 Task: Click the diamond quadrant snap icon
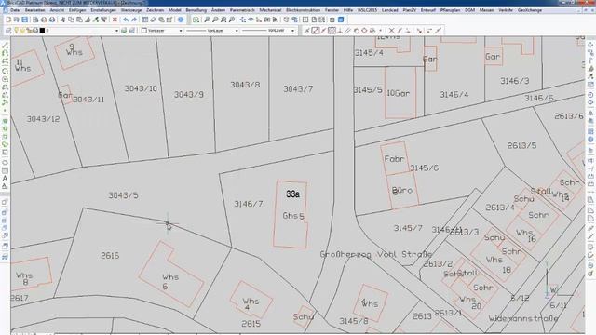click(x=364, y=31)
